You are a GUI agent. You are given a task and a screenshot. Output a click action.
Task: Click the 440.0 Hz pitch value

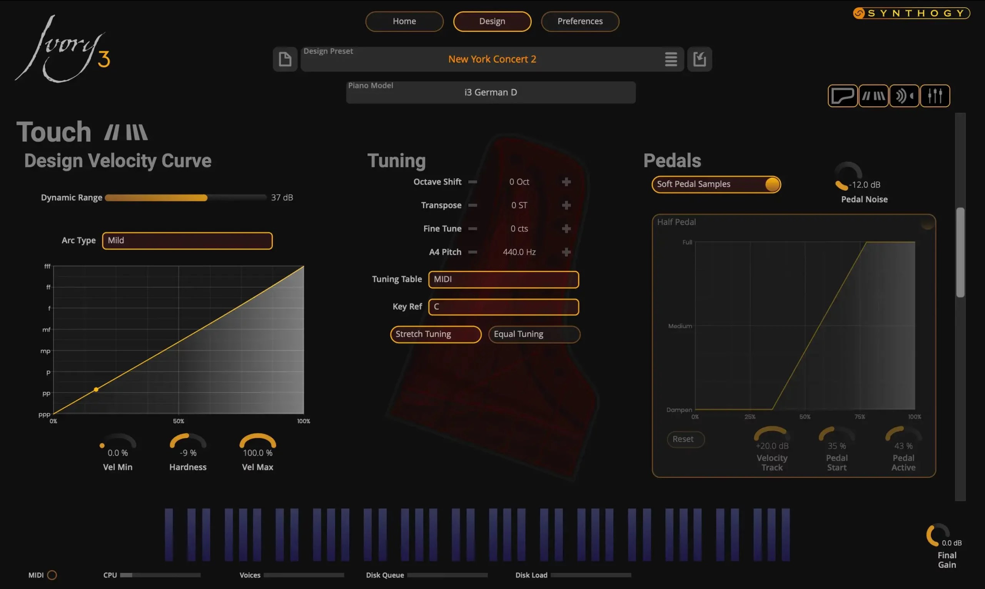pyautogui.click(x=519, y=252)
